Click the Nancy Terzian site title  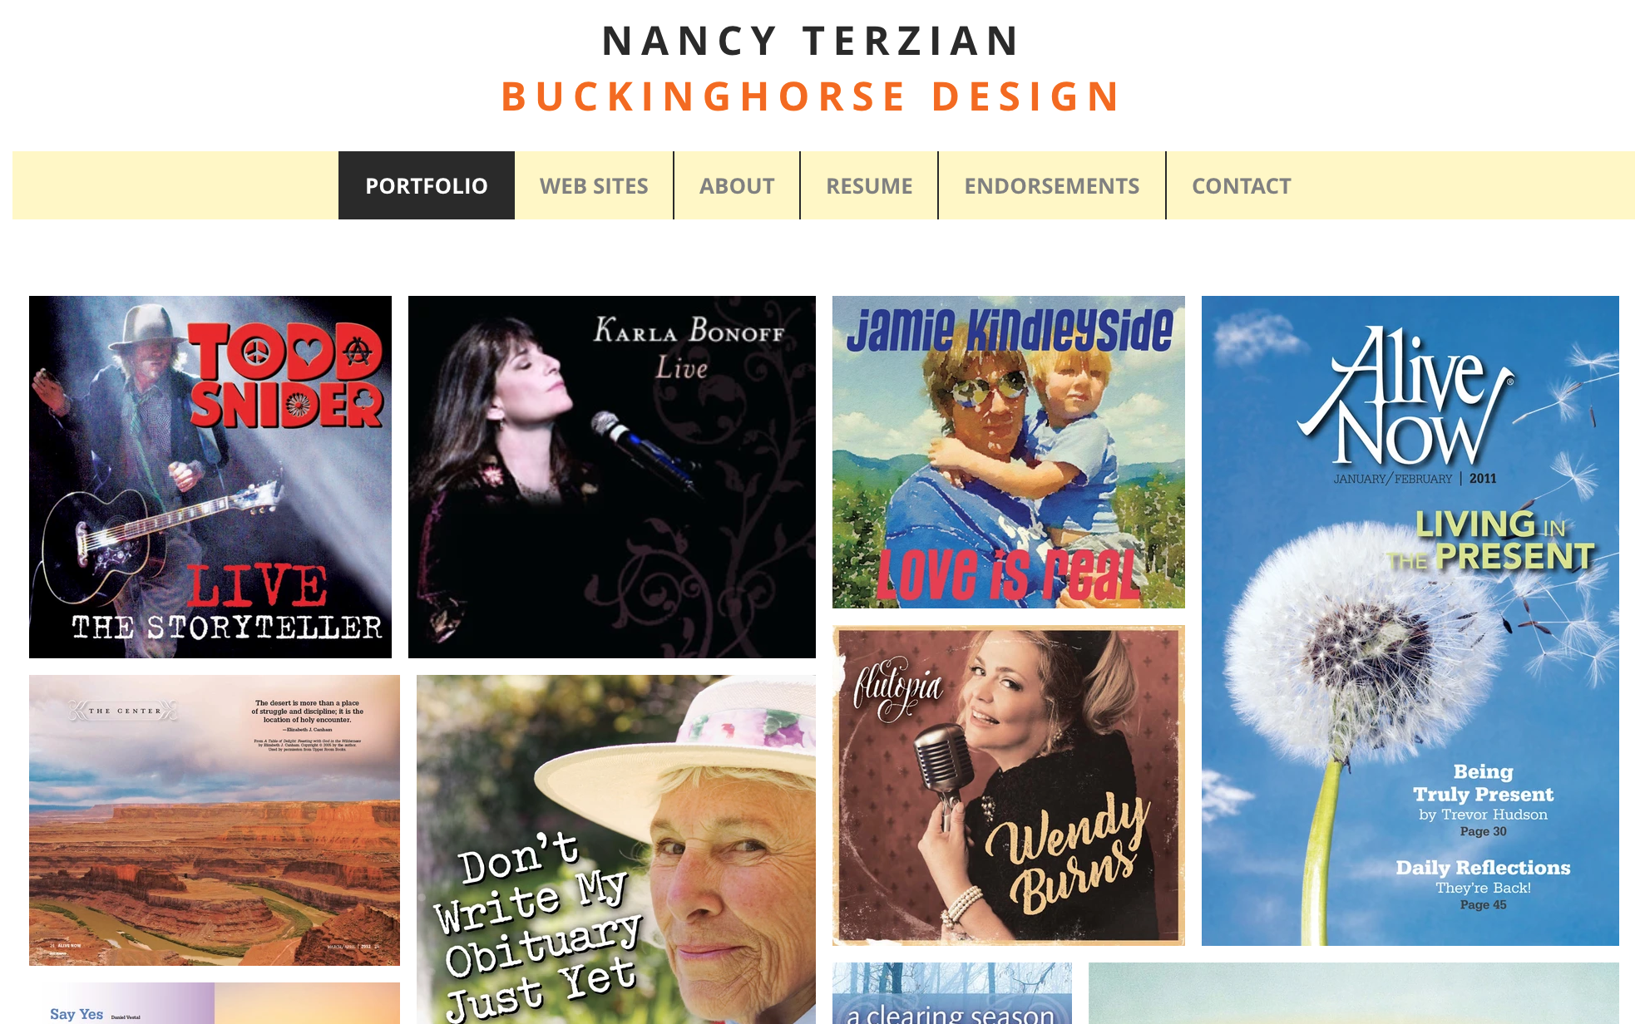[x=812, y=41]
